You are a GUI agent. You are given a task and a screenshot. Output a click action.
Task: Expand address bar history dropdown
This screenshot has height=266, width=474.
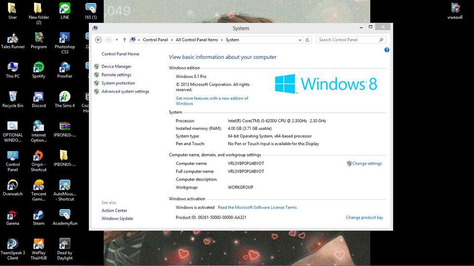300,40
